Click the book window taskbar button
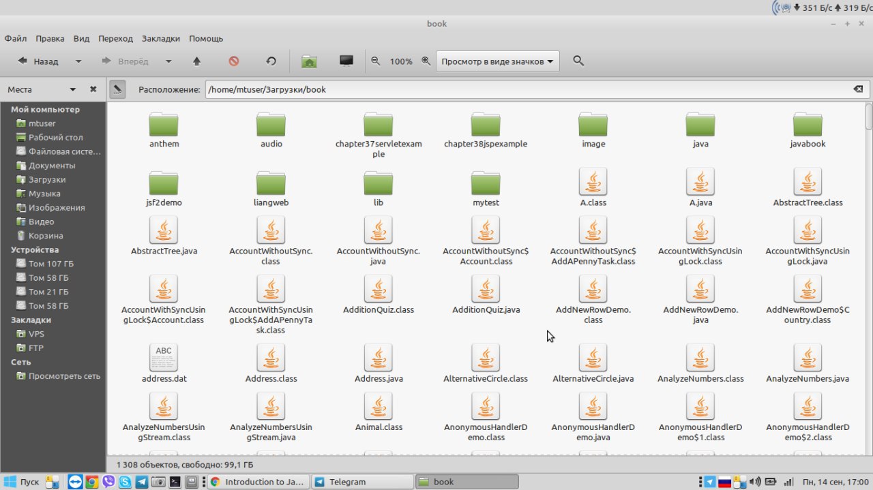873x490 pixels. click(466, 482)
